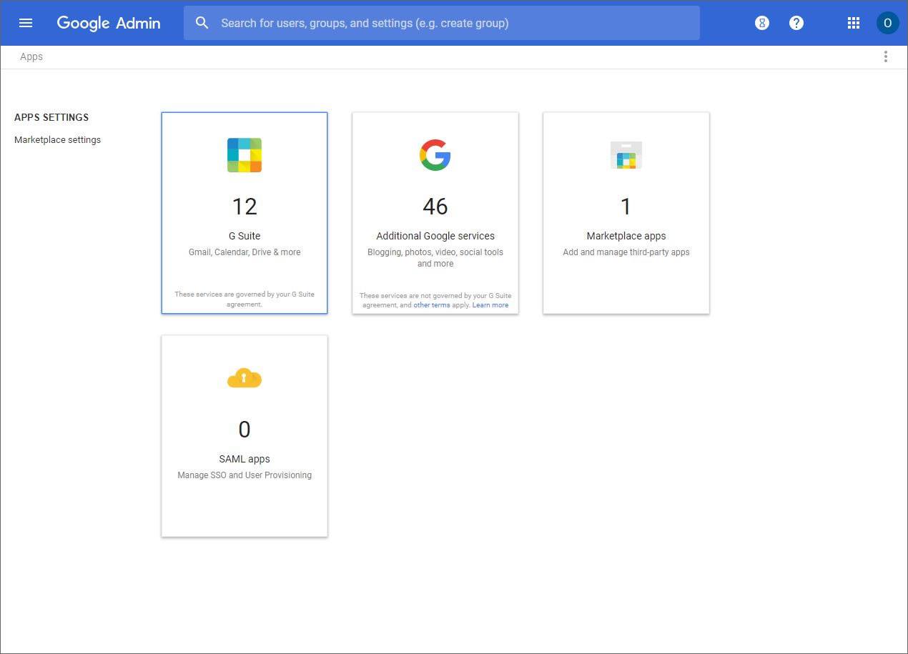Click the SAML cloud lock icon
Viewport: 908px width, 654px height.
coord(245,378)
